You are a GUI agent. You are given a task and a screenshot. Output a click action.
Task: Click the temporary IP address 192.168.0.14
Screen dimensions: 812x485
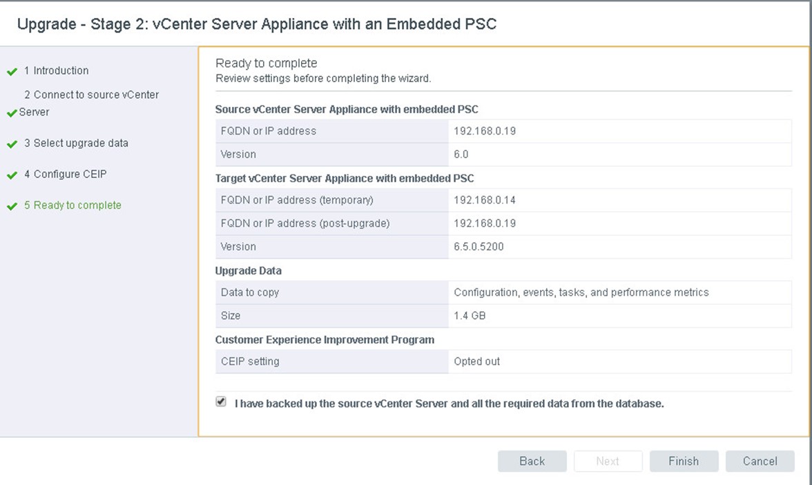pos(485,200)
